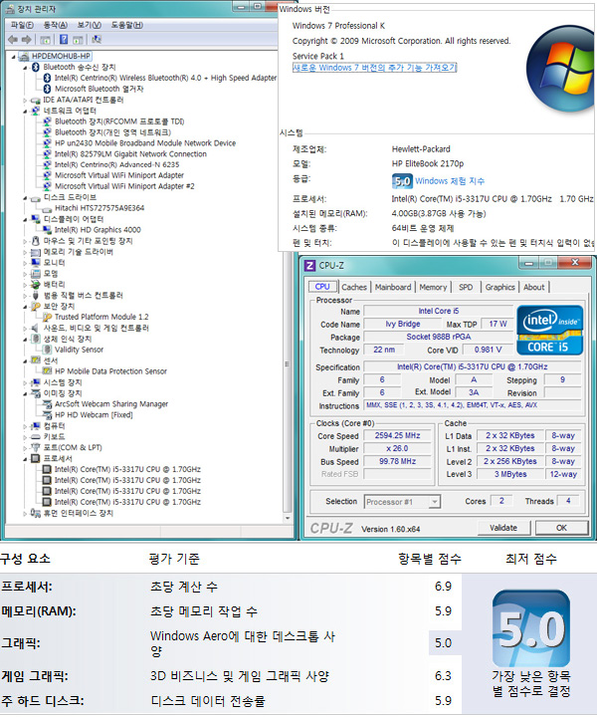Open the Action (동작) menu

56,25
